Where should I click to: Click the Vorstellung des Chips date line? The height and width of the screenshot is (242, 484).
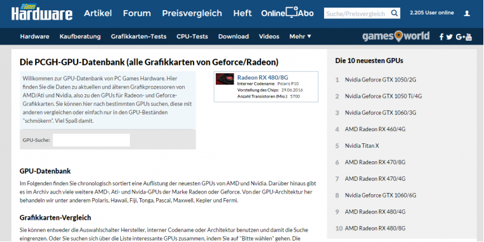[x=270, y=90]
